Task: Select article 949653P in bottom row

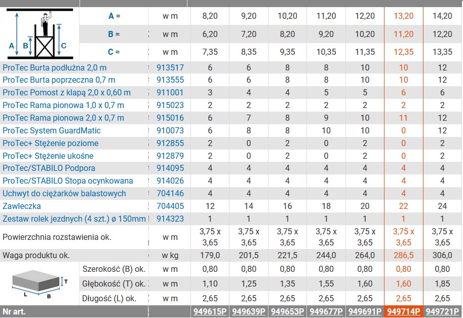Action: (x=287, y=311)
